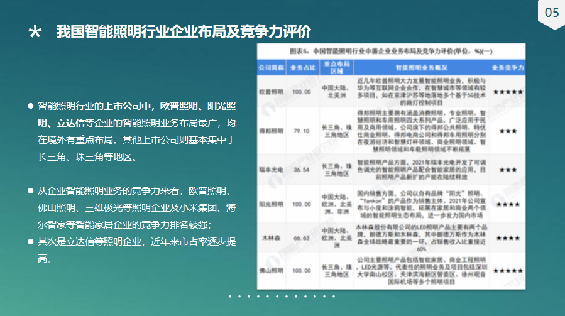Click the four-star rating for 阳光照明
The width and height of the screenshot is (565, 316).
508,205
